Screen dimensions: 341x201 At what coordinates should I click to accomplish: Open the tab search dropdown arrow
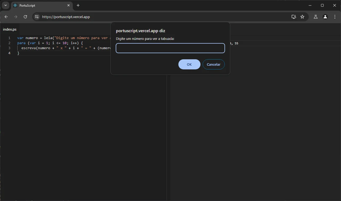[6, 5]
